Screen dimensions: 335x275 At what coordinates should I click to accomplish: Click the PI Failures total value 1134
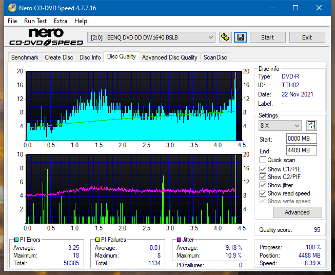(x=154, y=263)
